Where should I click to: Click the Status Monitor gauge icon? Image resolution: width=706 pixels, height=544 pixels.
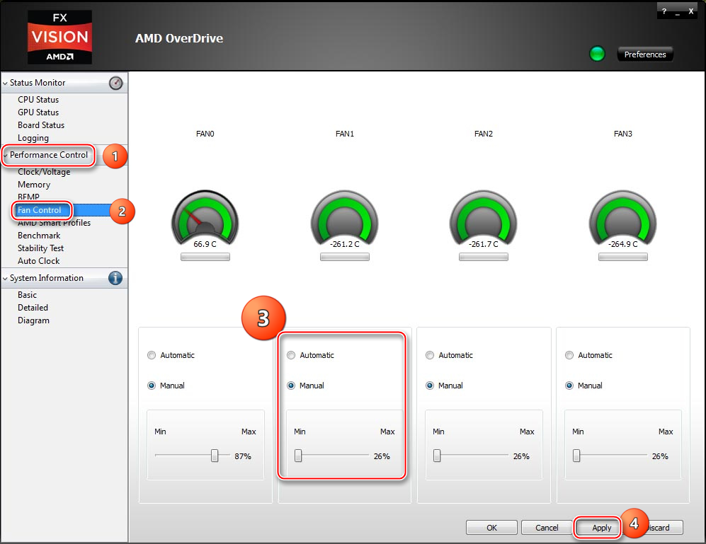[115, 83]
